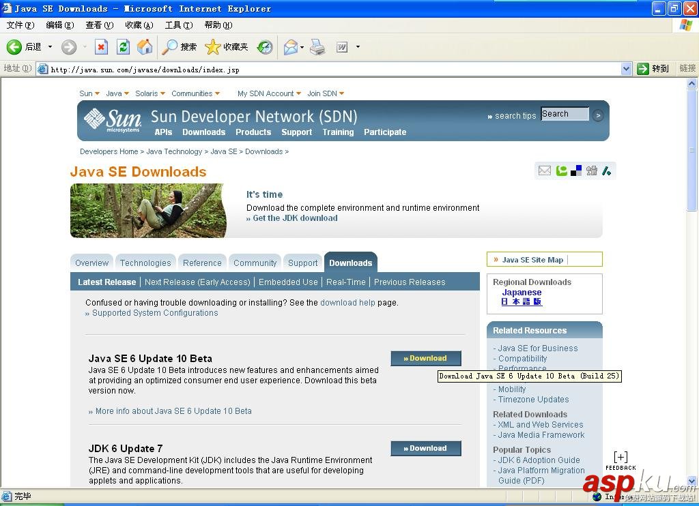Click the Mail envelope toolbar icon

pos(291,47)
